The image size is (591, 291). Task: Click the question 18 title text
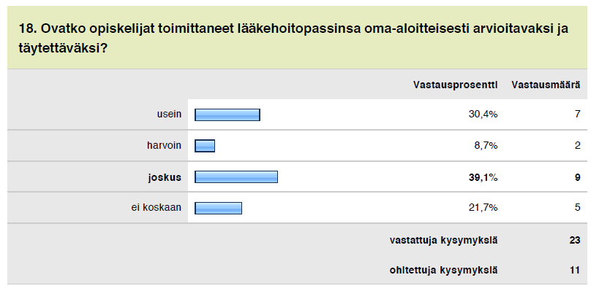point(293,38)
